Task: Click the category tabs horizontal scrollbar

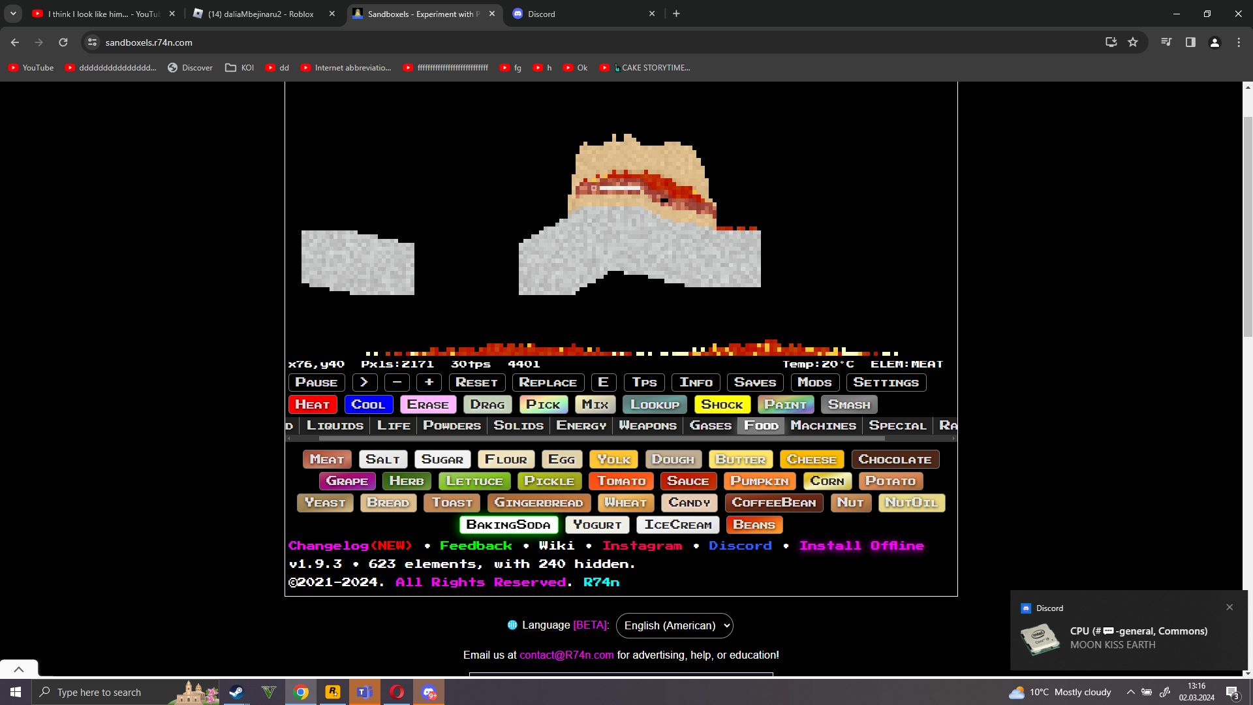Action: point(600,439)
